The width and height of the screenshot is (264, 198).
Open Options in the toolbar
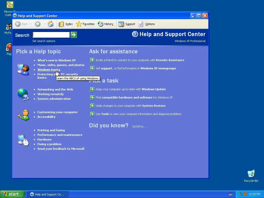coord(146,24)
